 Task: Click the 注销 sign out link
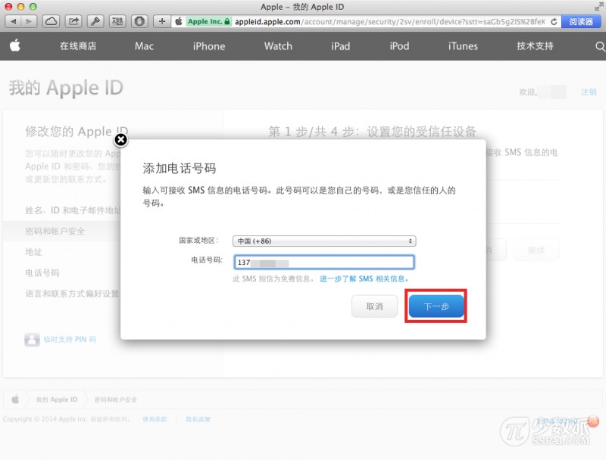point(589,92)
